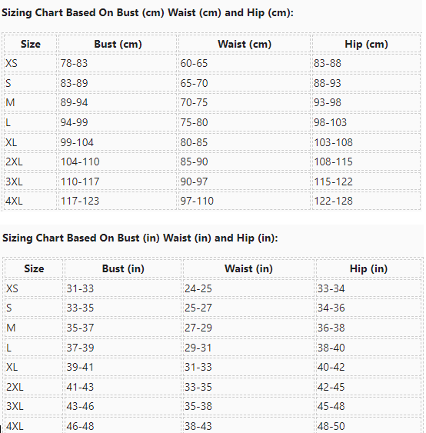Click the L hip value 98-103
This screenshot has width=426, height=433.
pyautogui.click(x=330, y=122)
